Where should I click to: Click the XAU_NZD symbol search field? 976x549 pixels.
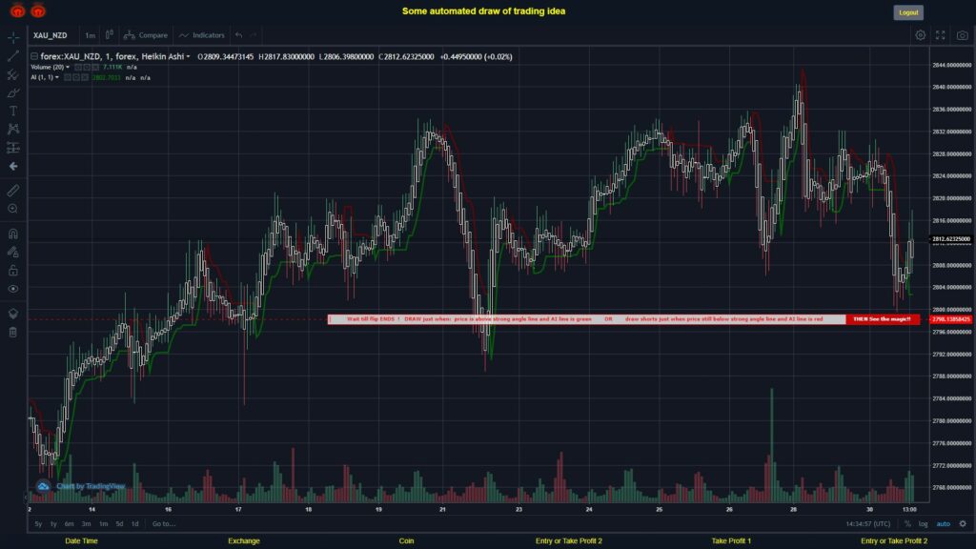tap(51, 35)
